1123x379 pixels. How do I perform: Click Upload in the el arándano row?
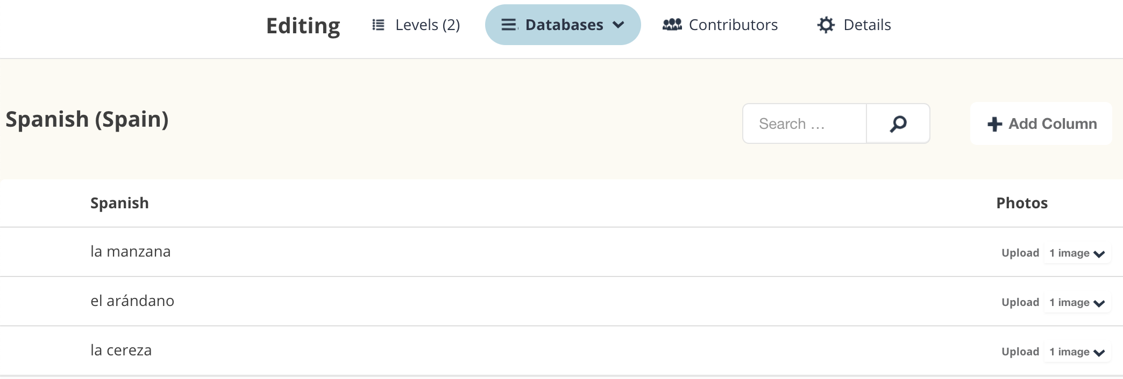tap(1020, 303)
